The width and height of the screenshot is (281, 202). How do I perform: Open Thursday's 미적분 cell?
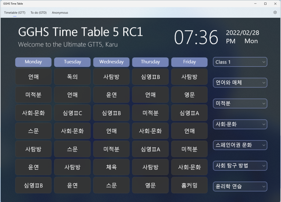(150, 113)
